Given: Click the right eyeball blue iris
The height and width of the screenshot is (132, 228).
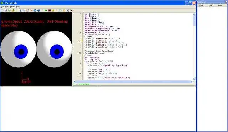Looking at the screenshot, I should [x=57, y=52].
